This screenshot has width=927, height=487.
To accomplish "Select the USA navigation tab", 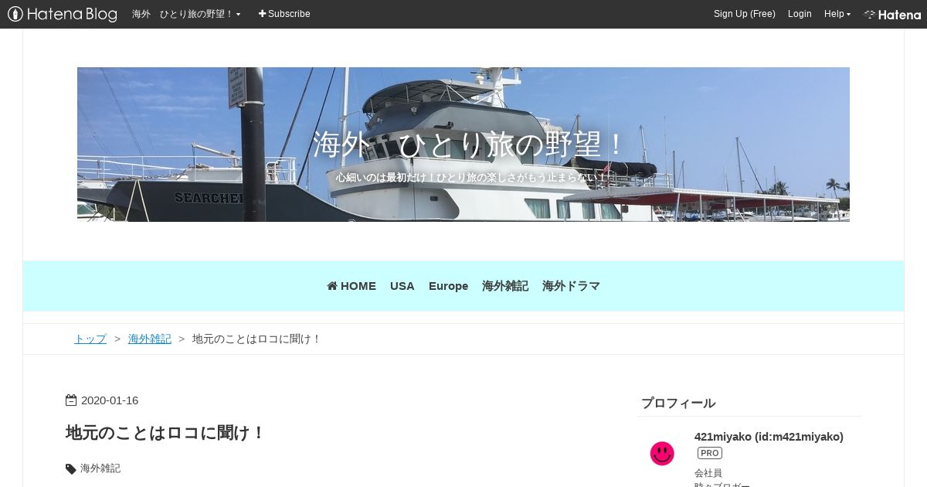I will [x=402, y=286].
